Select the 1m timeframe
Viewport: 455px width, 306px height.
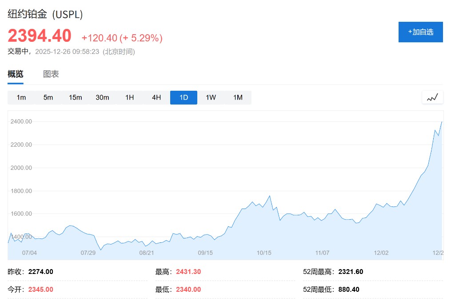21,97
